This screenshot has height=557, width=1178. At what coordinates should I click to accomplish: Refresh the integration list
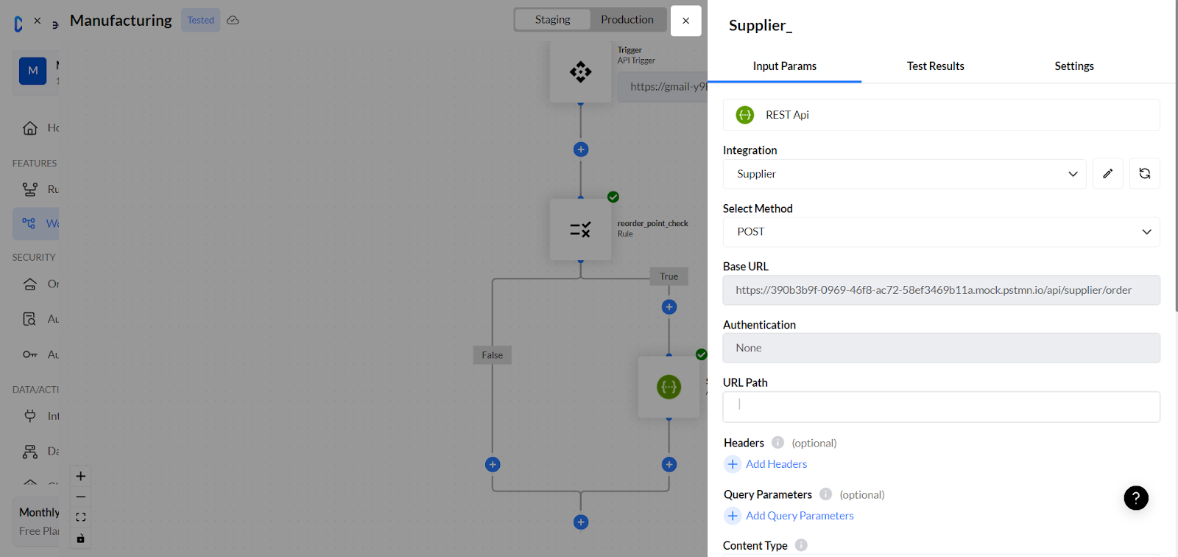pos(1145,174)
